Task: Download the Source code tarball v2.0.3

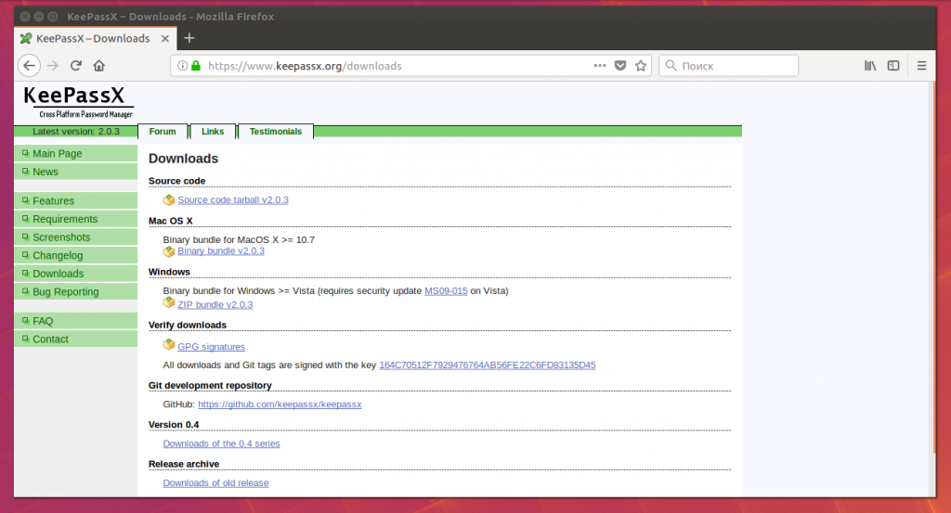Action: point(233,200)
